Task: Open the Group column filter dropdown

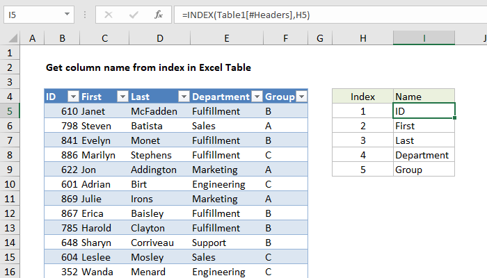Action: click(x=301, y=97)
